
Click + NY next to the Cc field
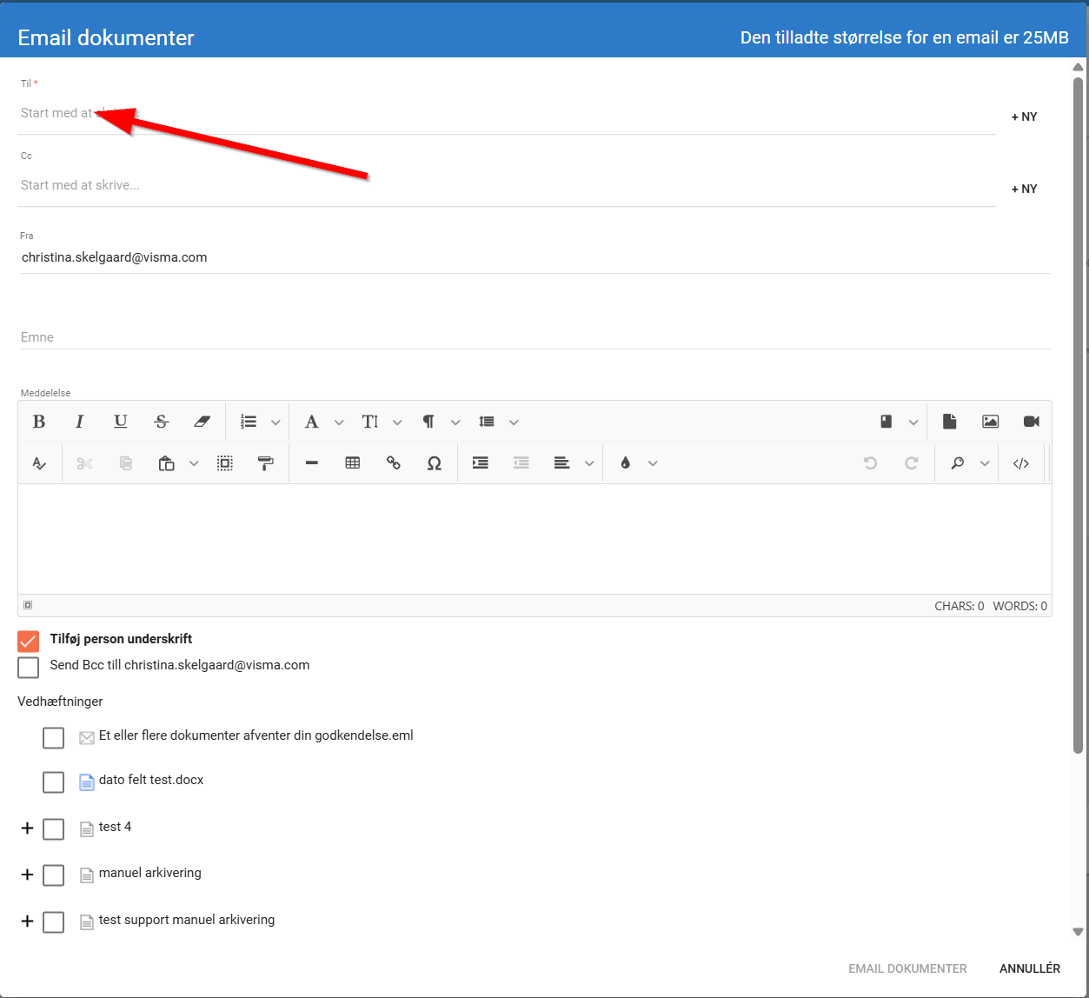coord(1024,189)
